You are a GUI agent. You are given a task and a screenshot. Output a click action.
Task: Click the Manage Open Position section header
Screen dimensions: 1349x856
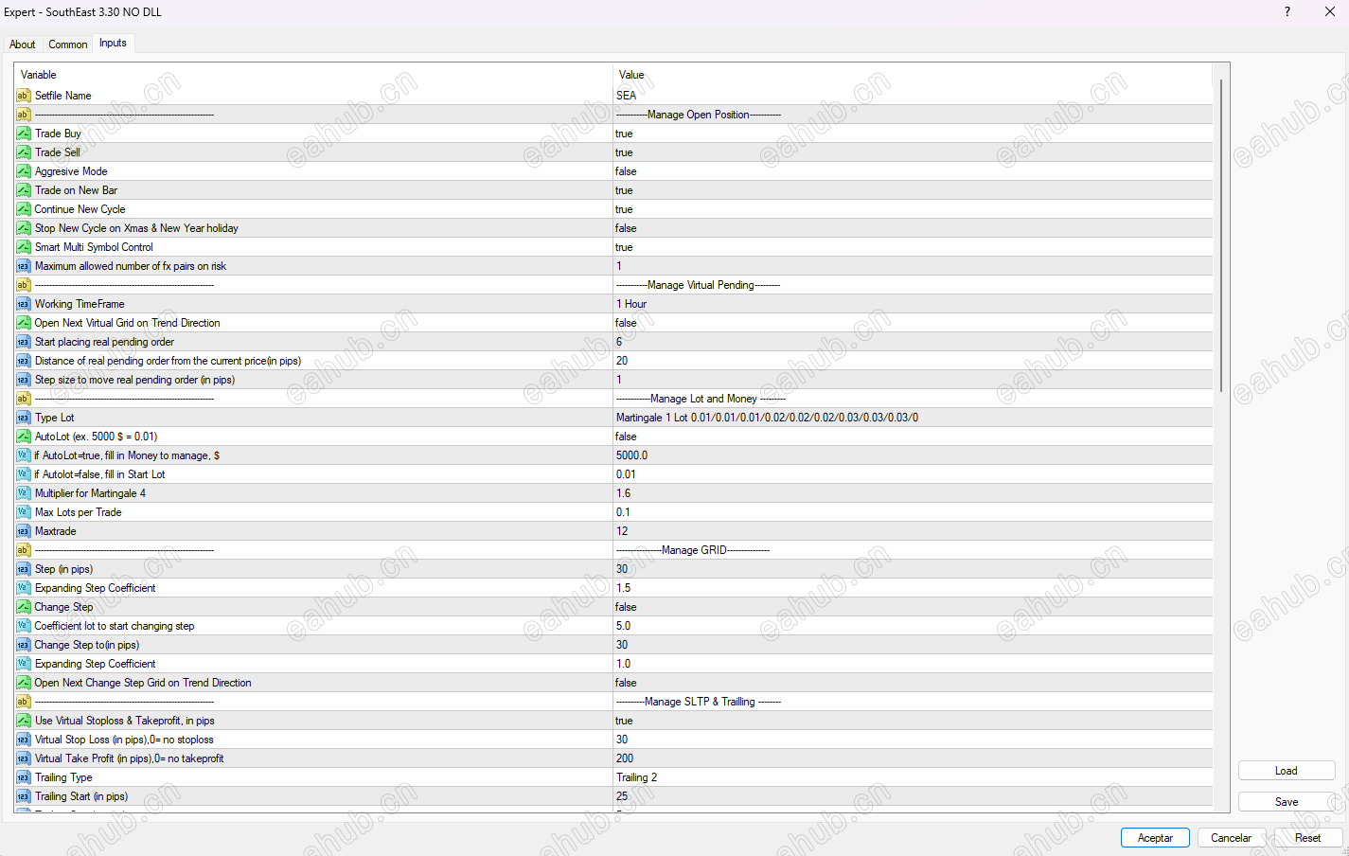[699, 115]
